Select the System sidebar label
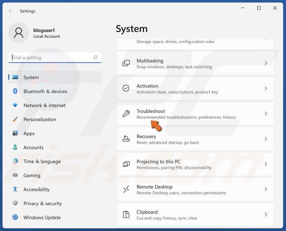This screenshot has width=286, height=231. coord(31,77)
